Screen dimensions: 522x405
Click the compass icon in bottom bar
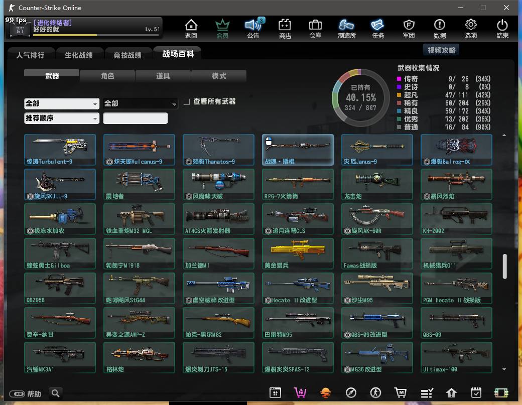coord(351,393)
